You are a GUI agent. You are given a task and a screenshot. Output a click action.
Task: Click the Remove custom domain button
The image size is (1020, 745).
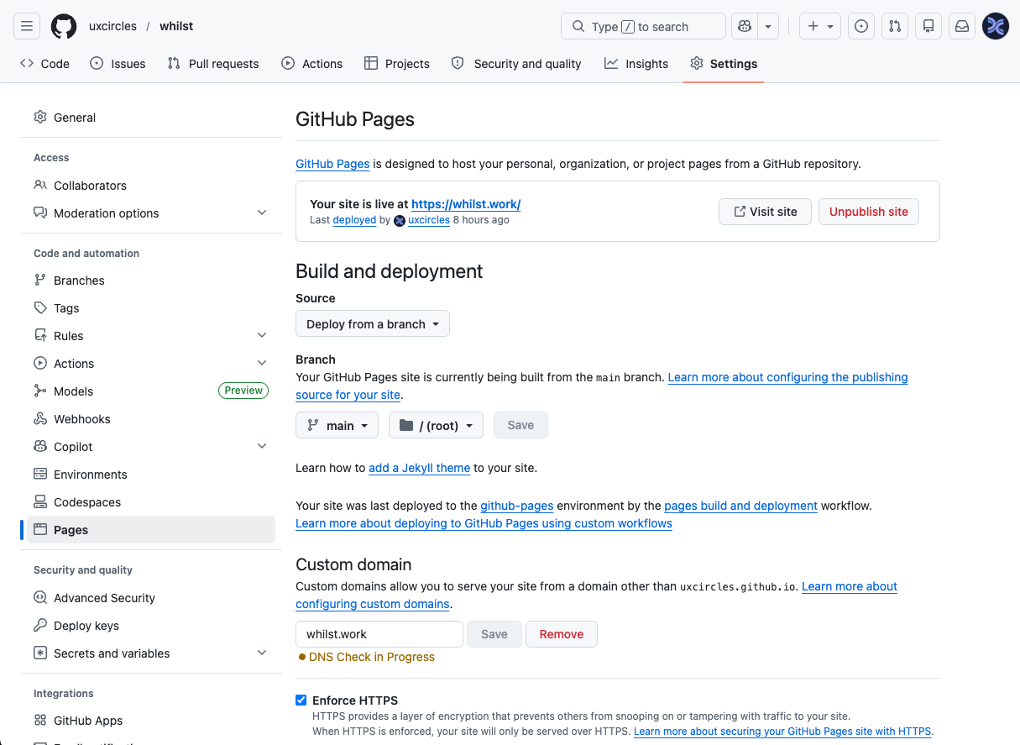coord(562,634)
